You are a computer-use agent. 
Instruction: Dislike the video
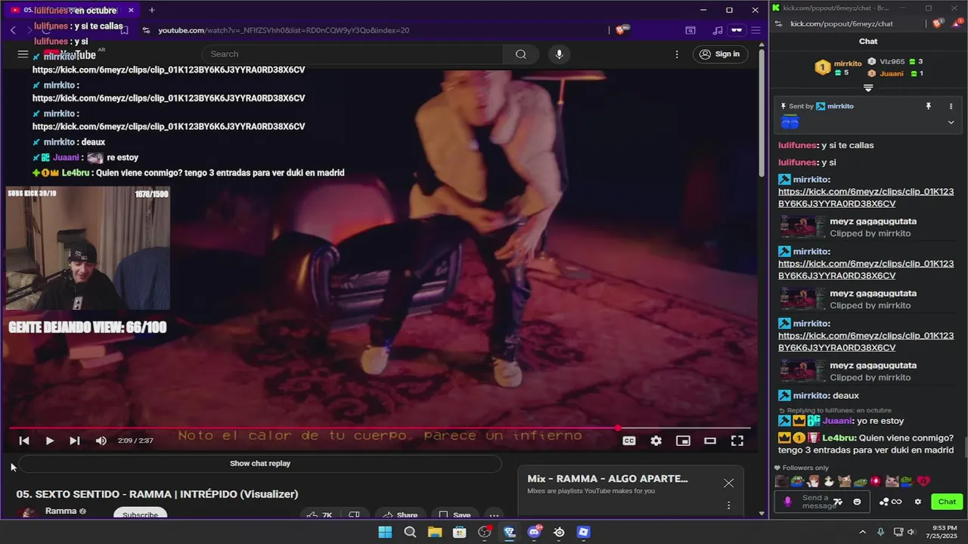(353, 515)
